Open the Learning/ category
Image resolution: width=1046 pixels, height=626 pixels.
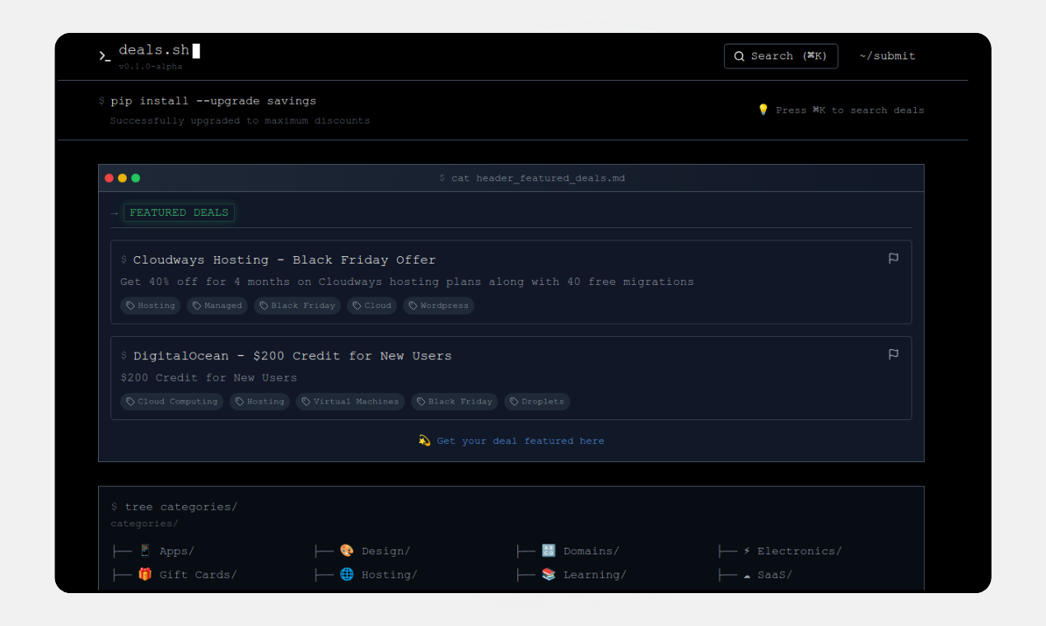[595, 575]
